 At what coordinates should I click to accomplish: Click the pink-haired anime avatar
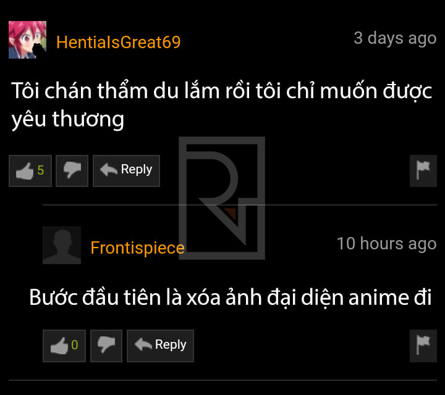pyautogui.click(x=28, y=39)
